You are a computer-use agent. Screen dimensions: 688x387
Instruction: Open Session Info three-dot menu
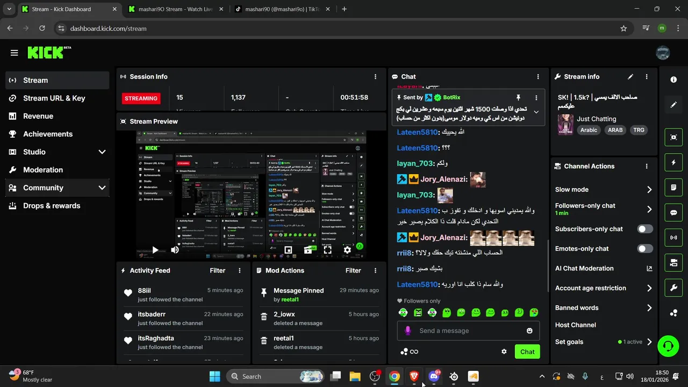pyautogui.click(x=375, y=77)
